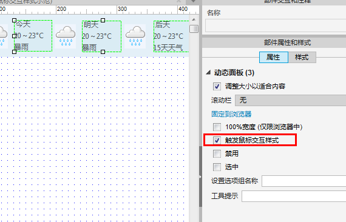Tick the 选中 checkbox
This screenshot has width=346, height=222.
(x=217, y=167)
